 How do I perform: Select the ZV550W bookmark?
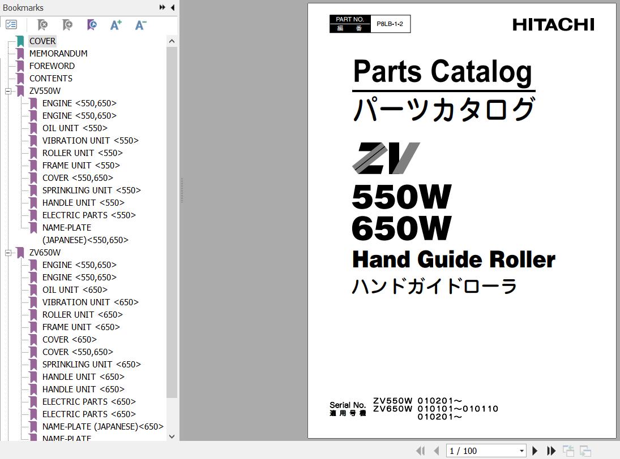point(45,91)
